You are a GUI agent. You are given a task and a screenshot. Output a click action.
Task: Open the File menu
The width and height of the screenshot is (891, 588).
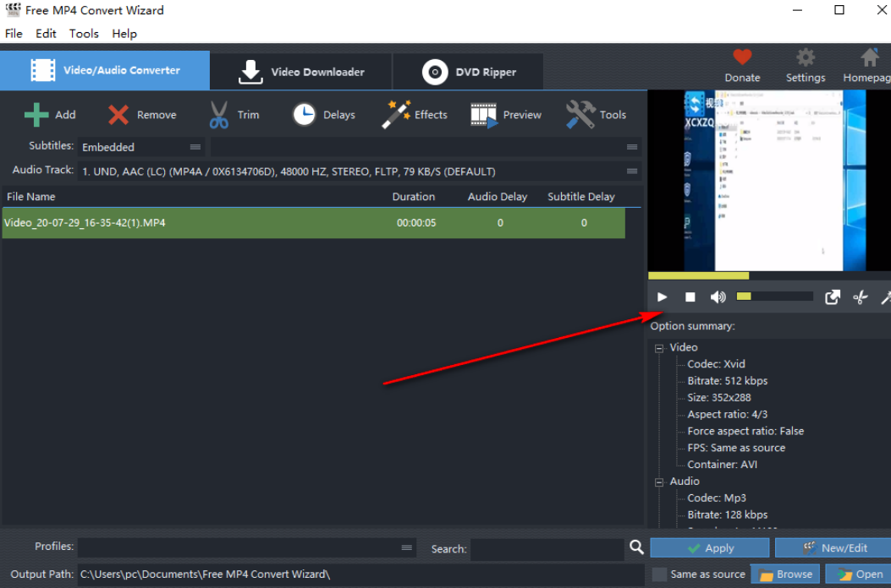click(x=14, y=34)
